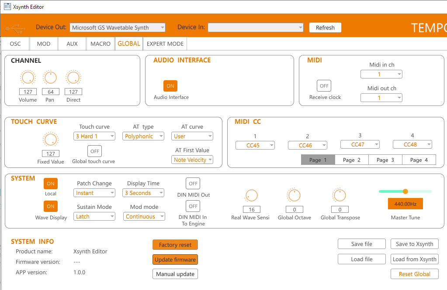Viewport: 447px width, 290px height.
Task: Open the AT curve User dropdown
Action: (x=192, y=136)
